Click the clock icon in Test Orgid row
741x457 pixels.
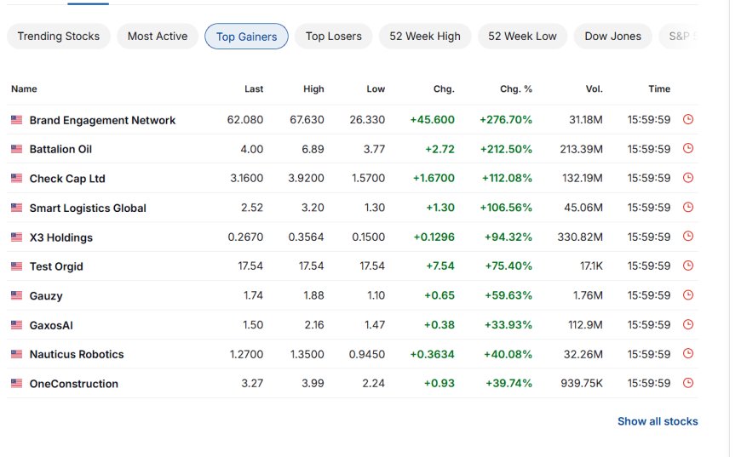point(688,266)
